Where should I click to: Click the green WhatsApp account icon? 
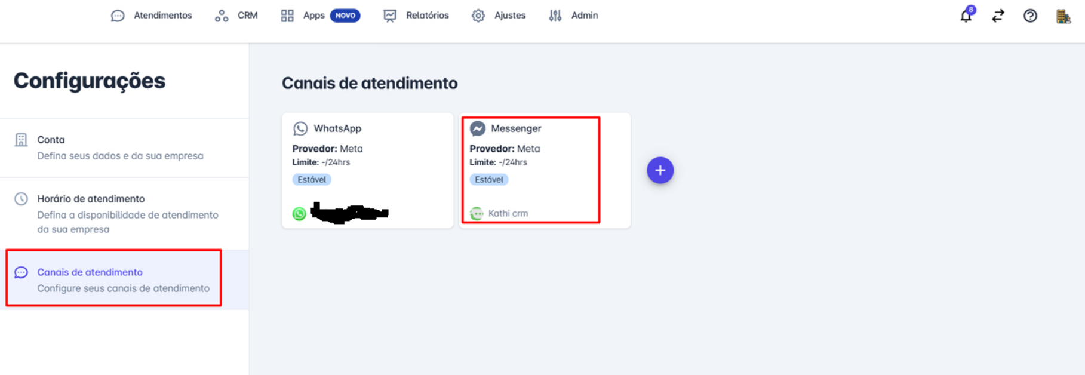click(299, 213)
